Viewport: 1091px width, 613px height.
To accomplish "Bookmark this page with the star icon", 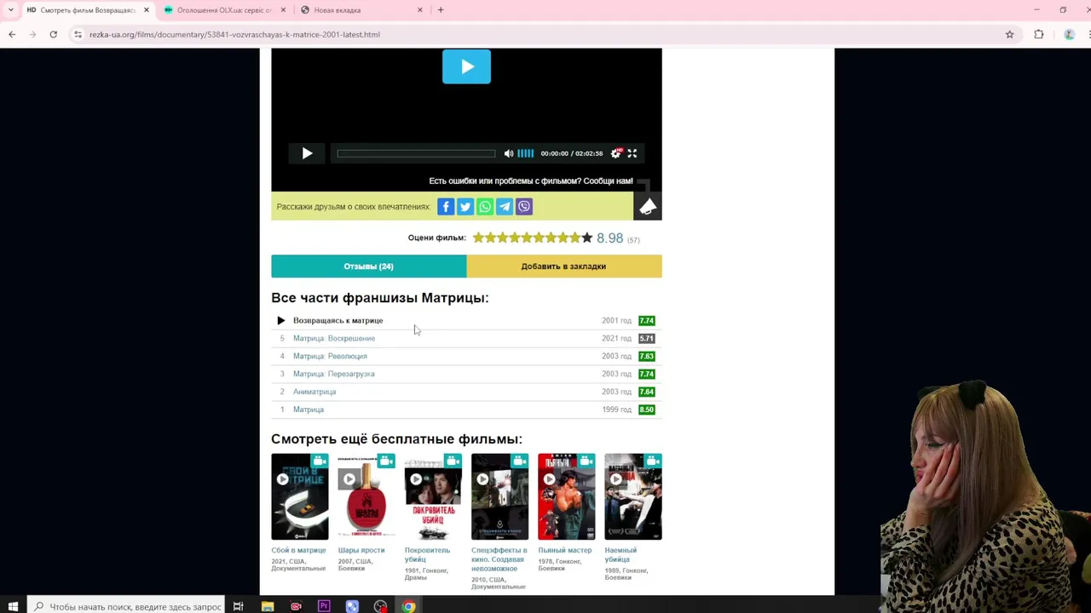I will pos(1010,35).
